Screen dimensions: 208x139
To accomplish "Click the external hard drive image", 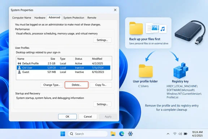I will coord(190,32).
